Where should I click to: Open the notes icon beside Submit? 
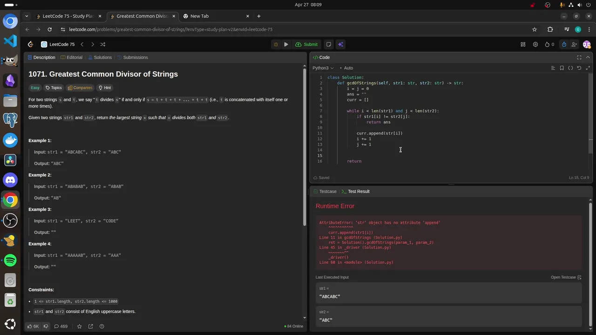point(329,44)
